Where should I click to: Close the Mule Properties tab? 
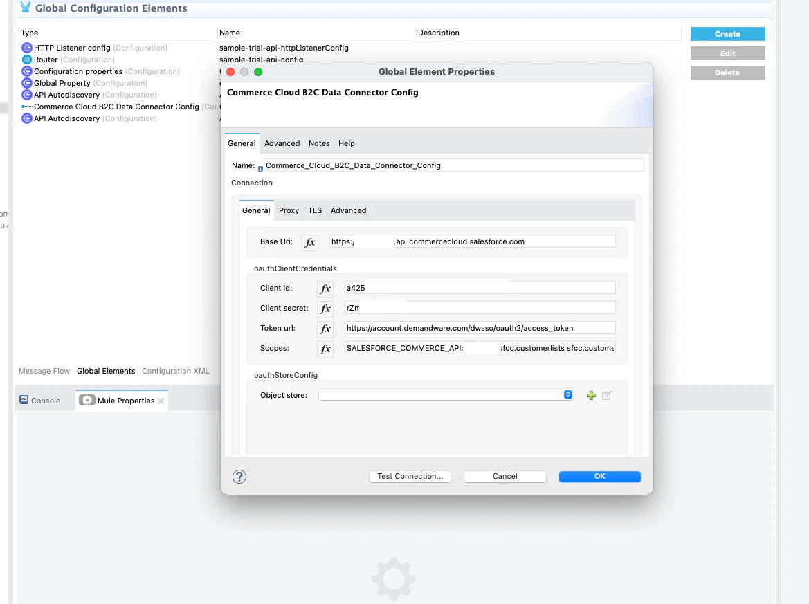(161, 401)
